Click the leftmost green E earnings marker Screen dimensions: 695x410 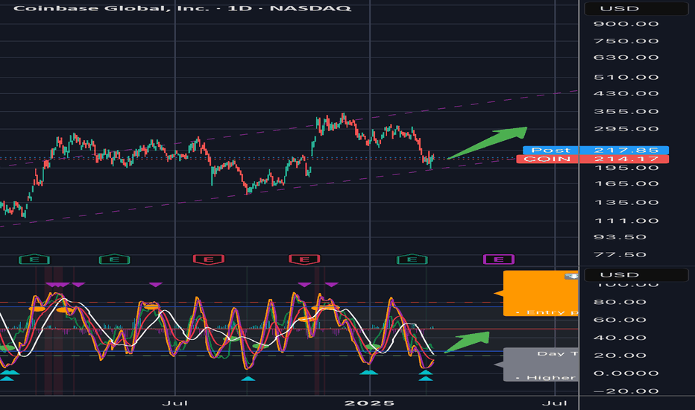[34, 259]
